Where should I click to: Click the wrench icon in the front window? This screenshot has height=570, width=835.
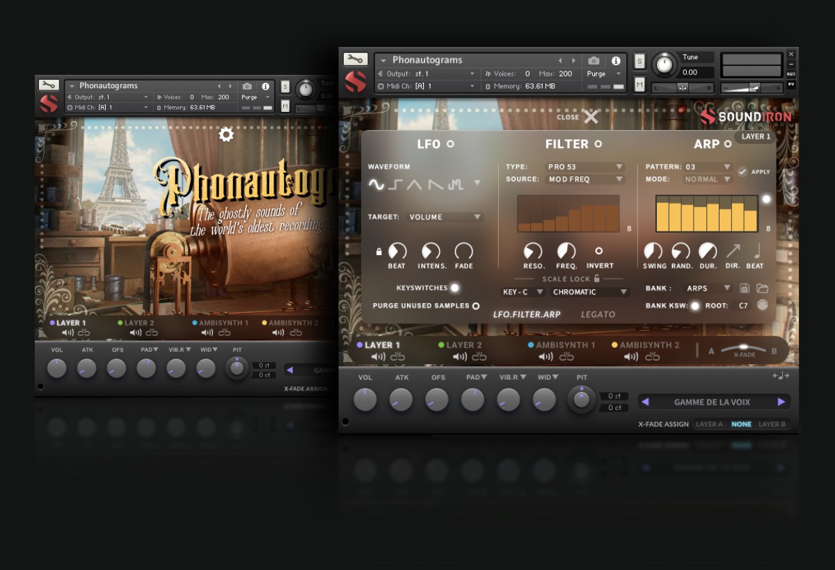(355, 59)
